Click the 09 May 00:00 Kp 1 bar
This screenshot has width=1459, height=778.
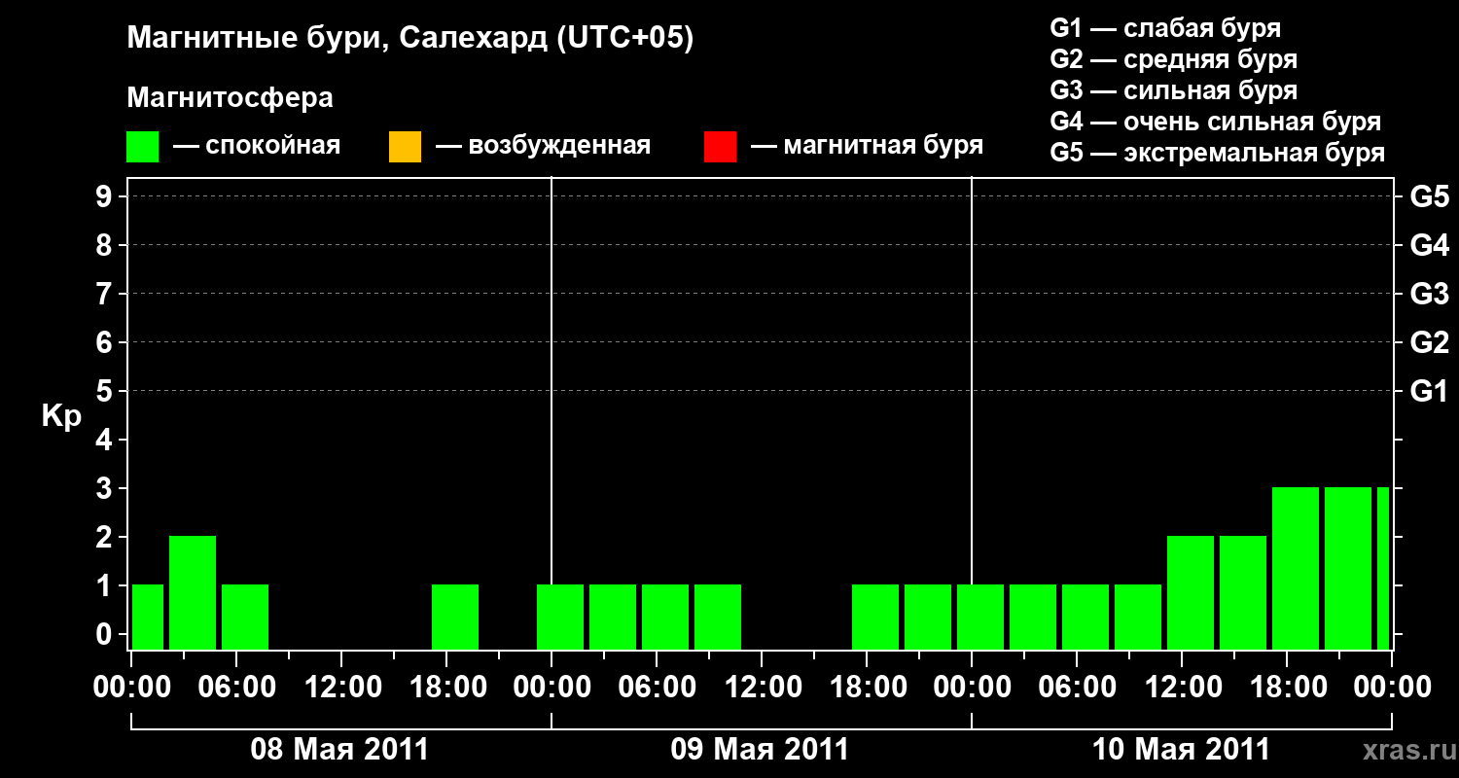click(560, 618)
